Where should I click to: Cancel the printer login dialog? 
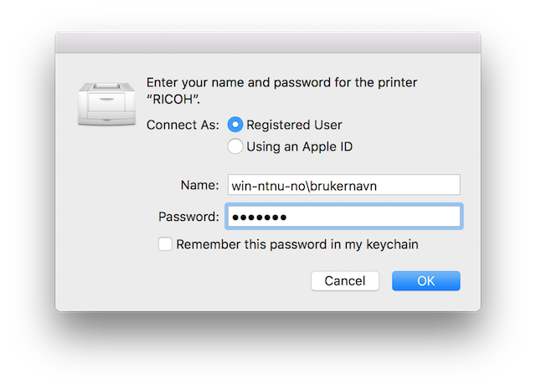pyautogui.click(x=345, y=280)
